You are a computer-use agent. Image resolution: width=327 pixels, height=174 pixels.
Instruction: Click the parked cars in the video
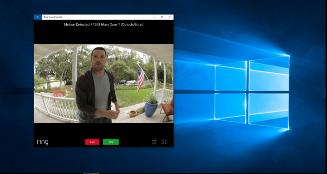click(x=127, y=83)
